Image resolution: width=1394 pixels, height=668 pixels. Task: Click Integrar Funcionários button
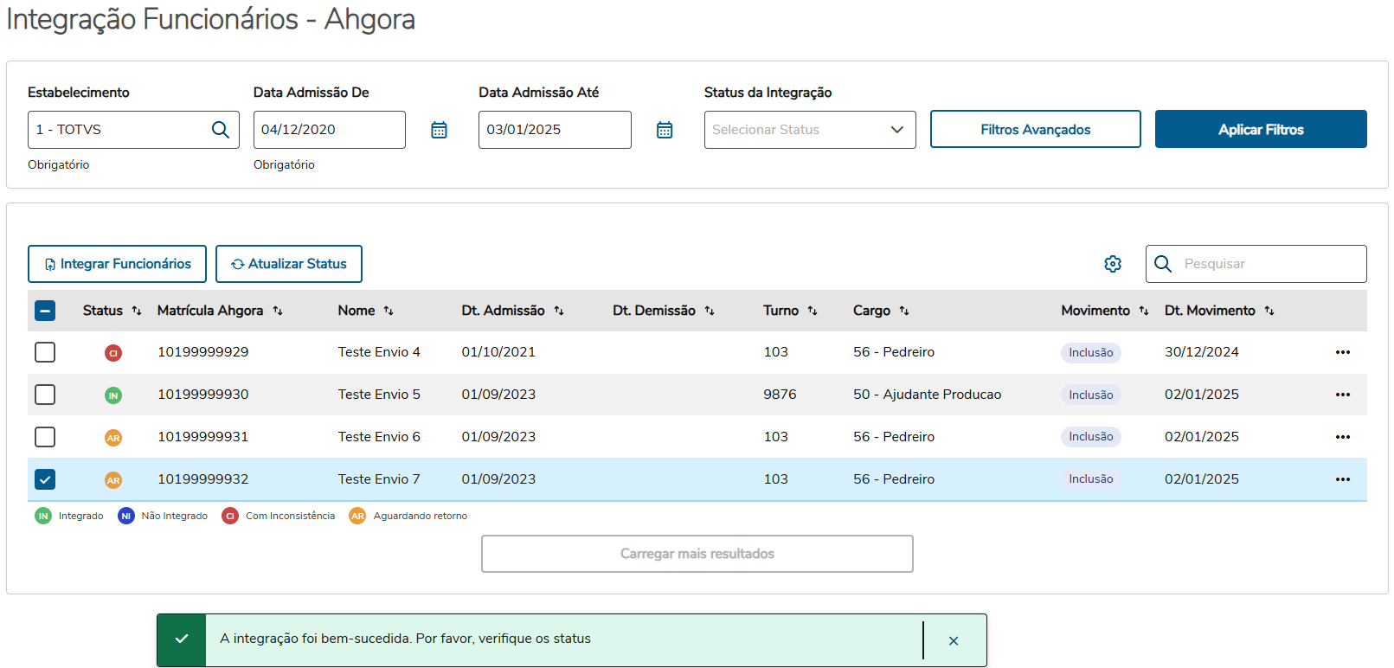click(117, 264)
